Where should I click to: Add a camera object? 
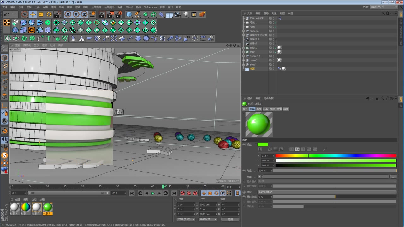178,14
